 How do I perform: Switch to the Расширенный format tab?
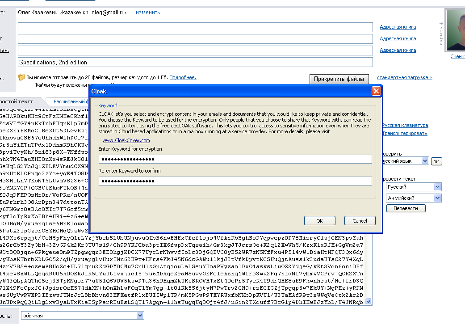pos(71,101)
